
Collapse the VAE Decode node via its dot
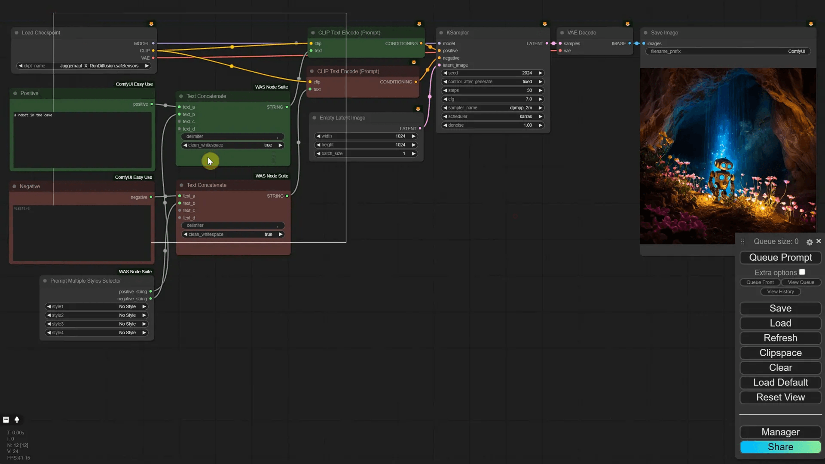click(x=562, y=32)
